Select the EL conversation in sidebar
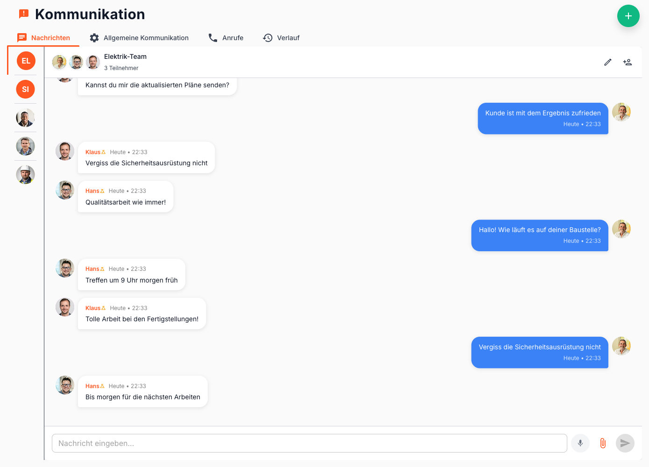Screen dimensions: 649x467 [x=26, y=61]
